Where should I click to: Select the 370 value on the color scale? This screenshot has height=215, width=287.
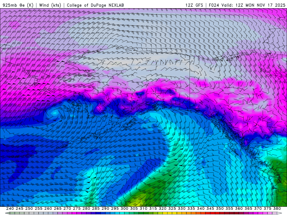pos(258,209)
